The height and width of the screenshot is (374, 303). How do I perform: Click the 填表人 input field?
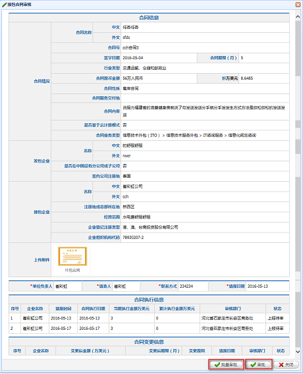(126, 286)
